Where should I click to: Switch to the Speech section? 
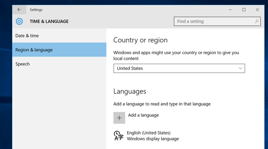pos(59,64)
